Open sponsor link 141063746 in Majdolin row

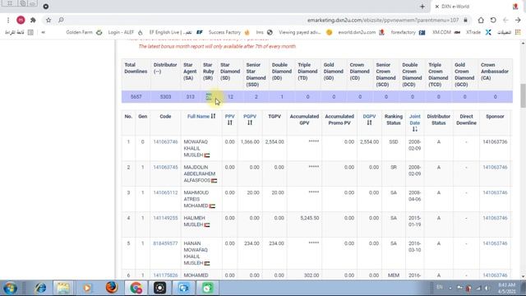pos(495,167)
